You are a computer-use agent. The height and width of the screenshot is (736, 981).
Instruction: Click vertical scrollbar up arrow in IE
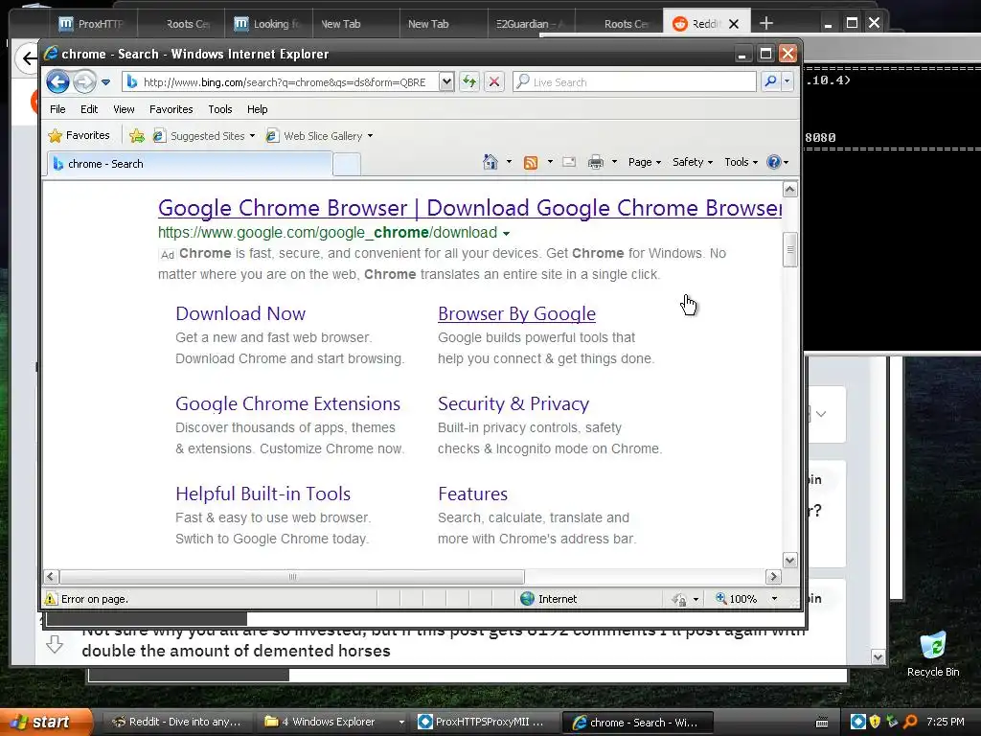click(x=790, y=189)
